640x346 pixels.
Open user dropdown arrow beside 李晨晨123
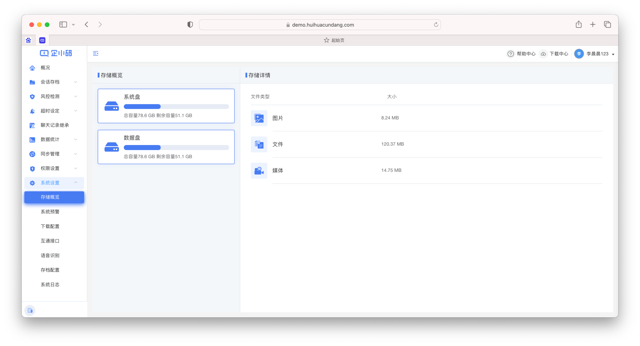pyautogui.click(x=613, y=54)
